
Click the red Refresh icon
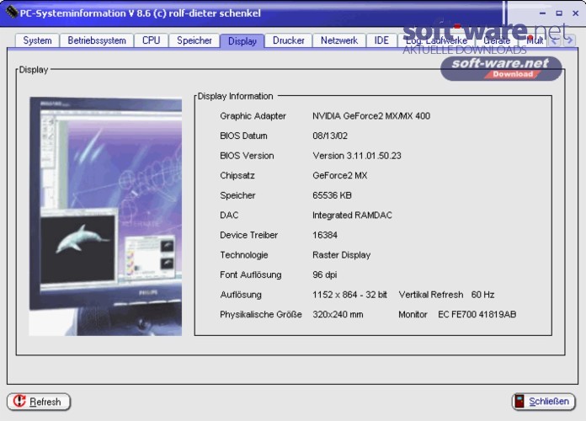pos(19,401)
